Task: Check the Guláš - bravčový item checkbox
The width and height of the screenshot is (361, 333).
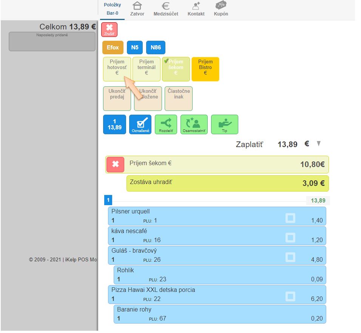Action: [x=290, y=257]
